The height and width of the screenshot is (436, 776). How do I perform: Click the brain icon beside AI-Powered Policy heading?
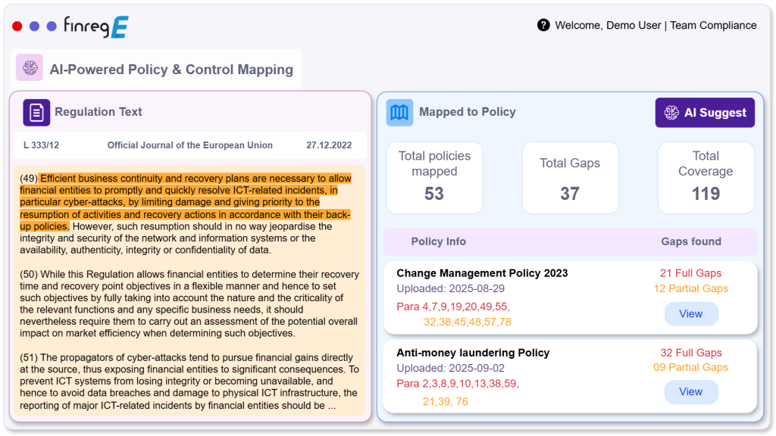(30, 69)
